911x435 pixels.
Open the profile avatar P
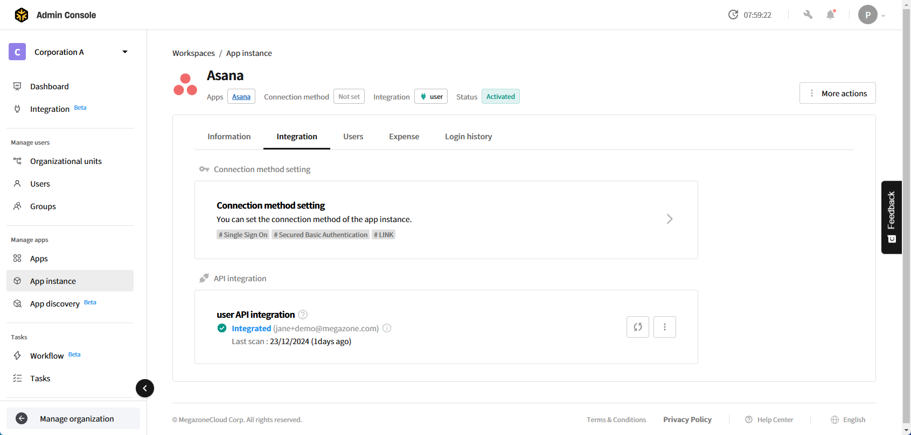pyautogui.click(x=868, y=15)
